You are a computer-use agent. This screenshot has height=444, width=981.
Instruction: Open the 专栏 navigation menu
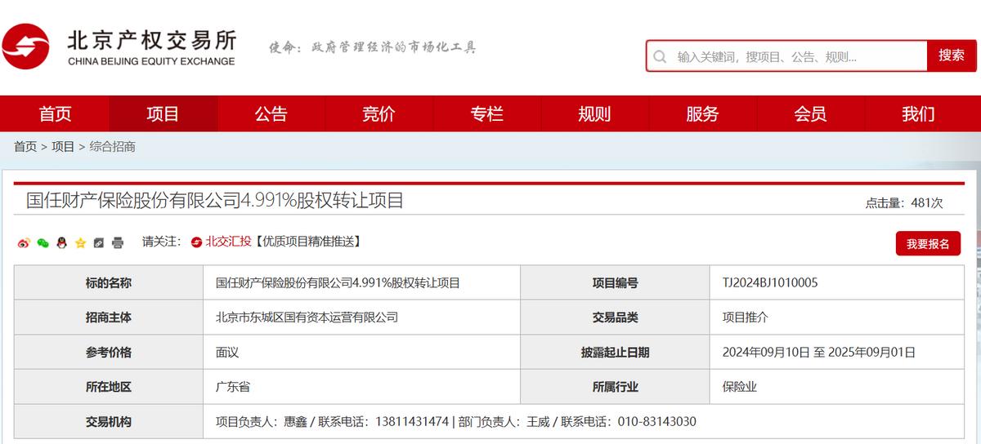tap(486, 113)
